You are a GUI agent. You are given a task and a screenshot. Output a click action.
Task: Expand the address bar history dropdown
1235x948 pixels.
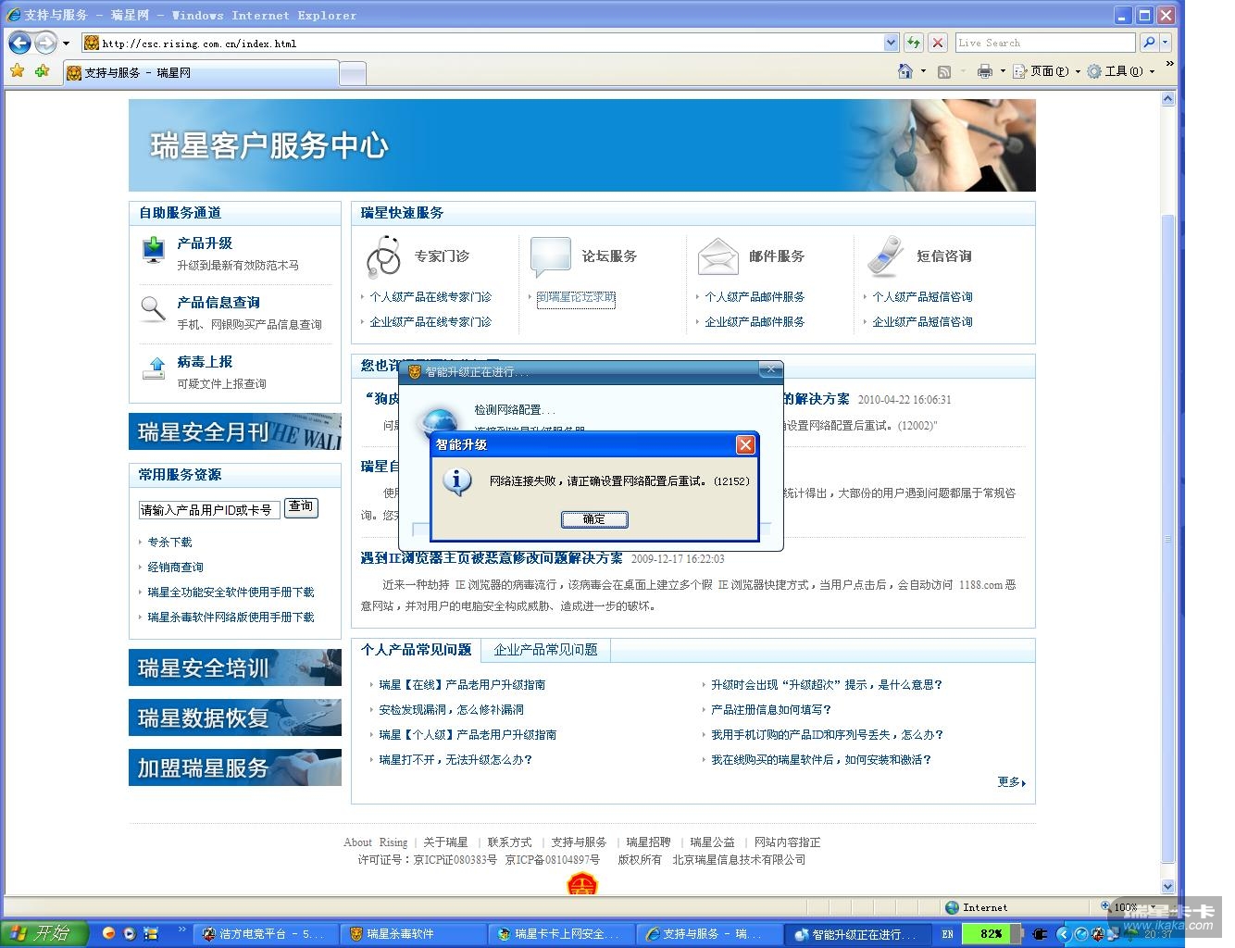click(891, 43)
